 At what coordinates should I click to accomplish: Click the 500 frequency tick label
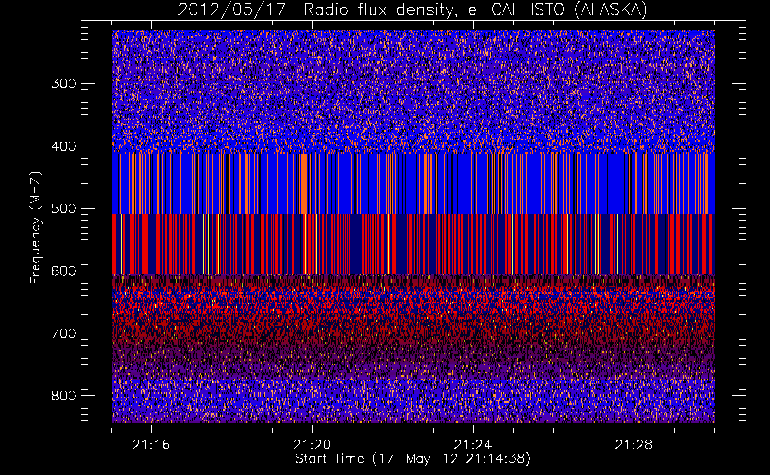(x=64, y=209)
